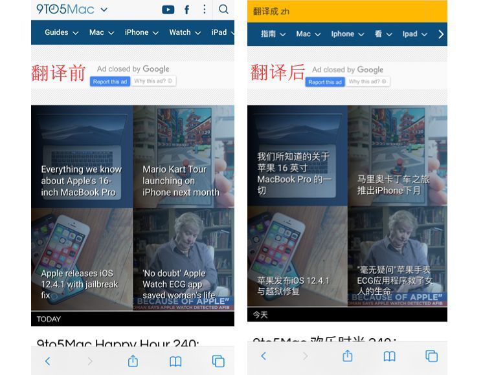Expand Mac menu in left nav bar
The width and height of the screenshot is (483, 375).
tap(102, 32)
